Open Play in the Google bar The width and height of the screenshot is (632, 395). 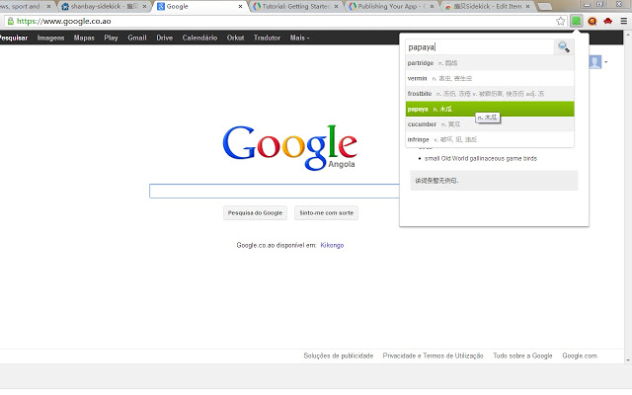(x=111, y=38)
